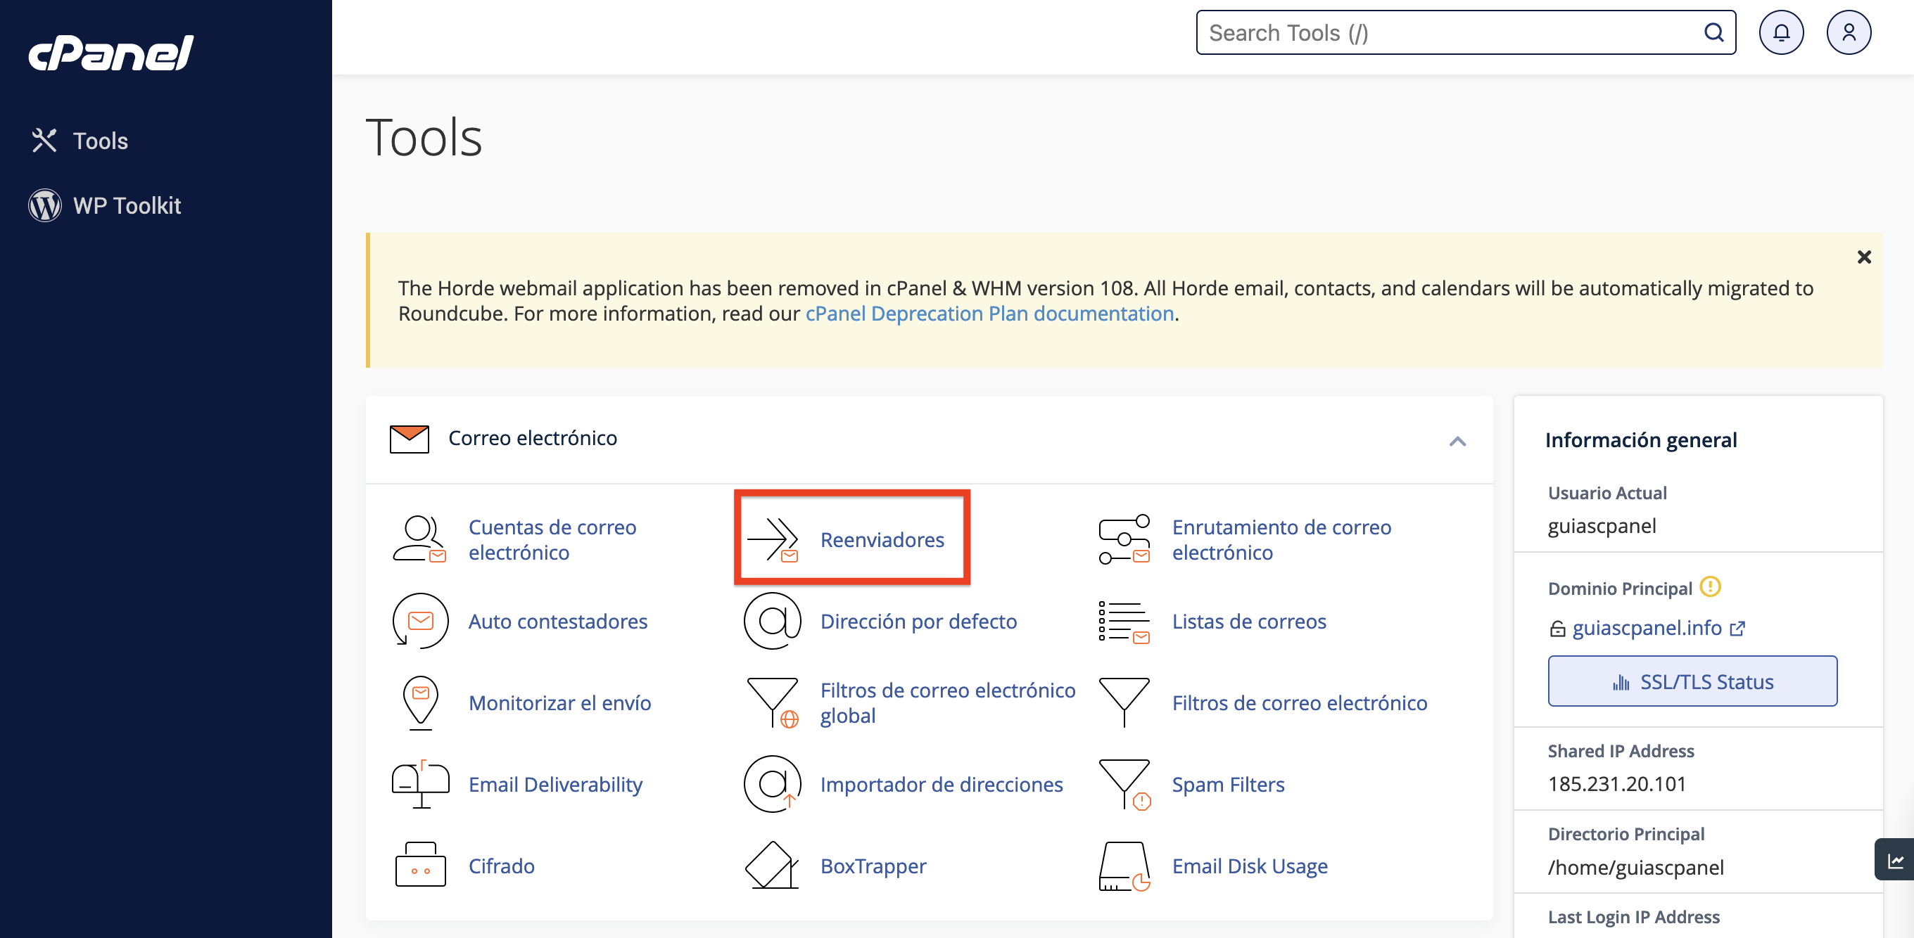Open Importador de direcciones link

click(942, 784)
